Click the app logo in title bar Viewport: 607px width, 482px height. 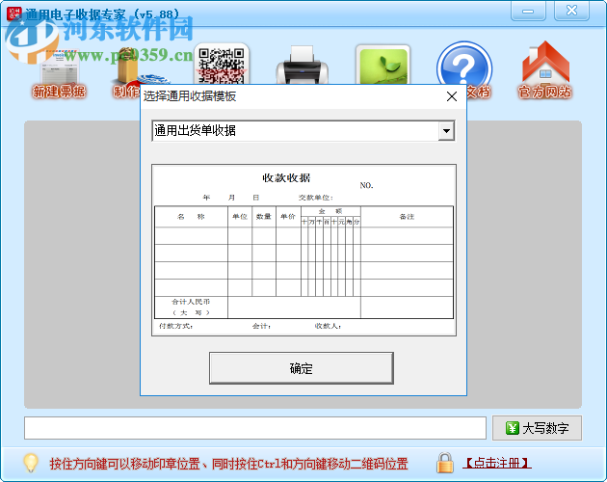13,13
